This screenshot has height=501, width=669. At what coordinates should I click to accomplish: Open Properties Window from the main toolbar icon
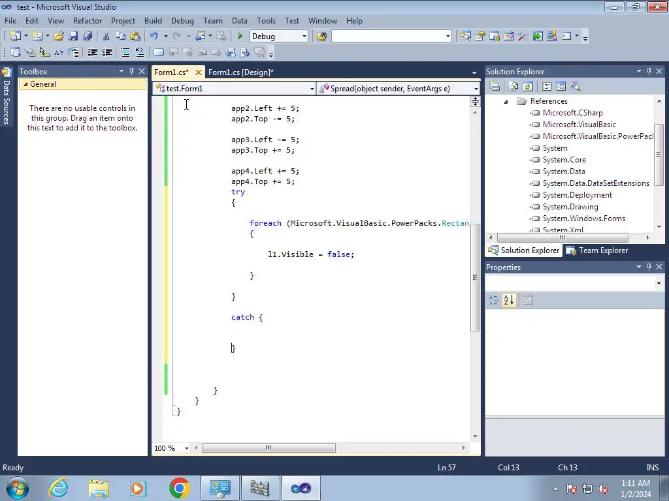[480, 37]
